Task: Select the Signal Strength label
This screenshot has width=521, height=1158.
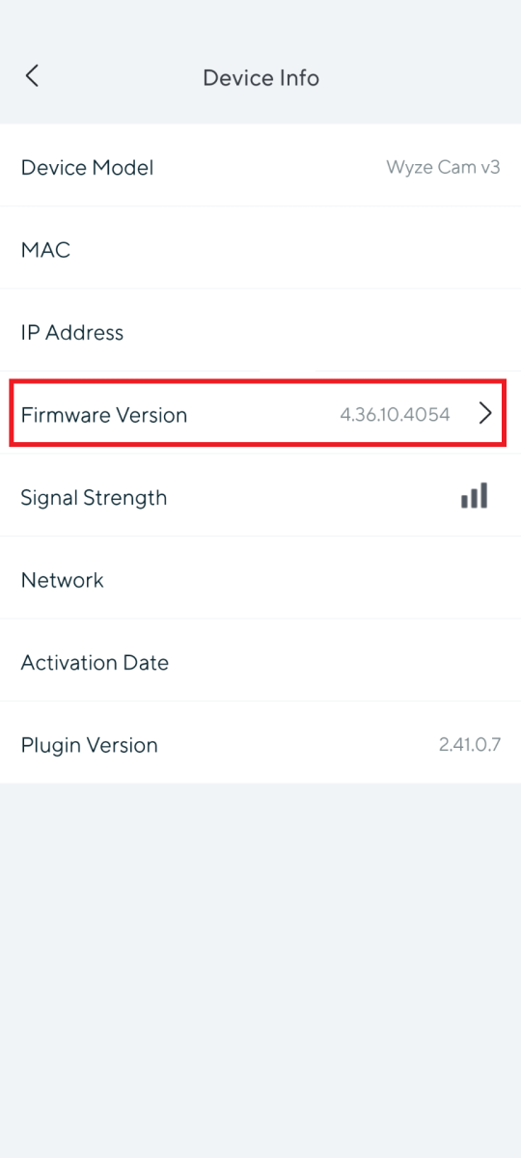Action: click(94, 498)
